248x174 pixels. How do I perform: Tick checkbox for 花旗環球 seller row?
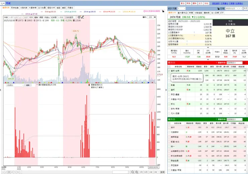point(169,132)
